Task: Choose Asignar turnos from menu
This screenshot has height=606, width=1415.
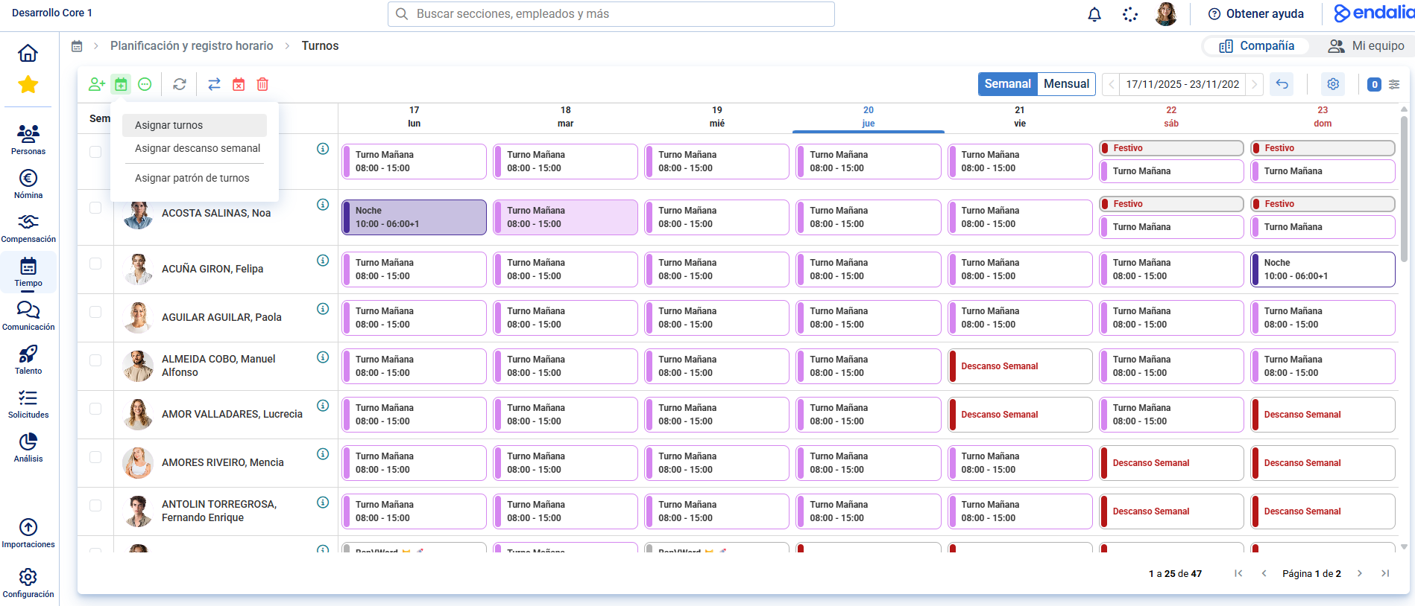Action: click(x=195, y=125)
